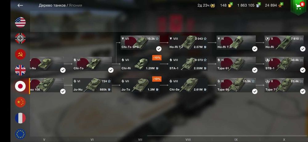Select the United Kingdom flag nation

20,70
